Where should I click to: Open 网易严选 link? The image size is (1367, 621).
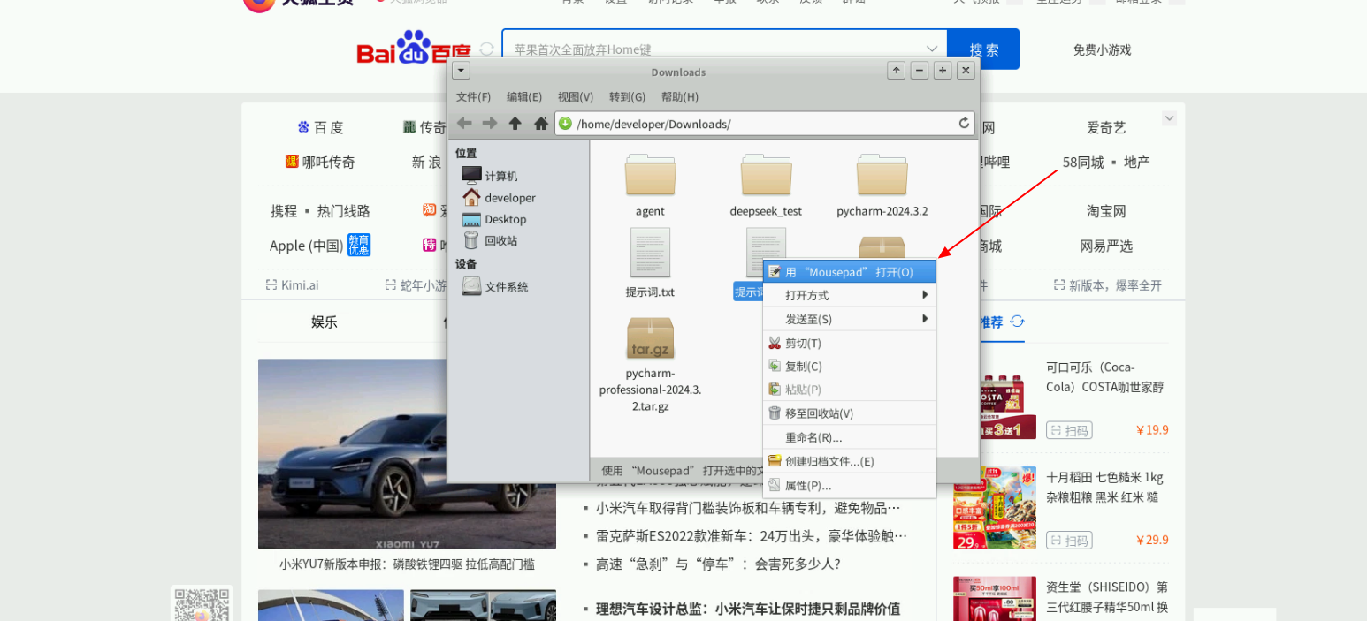1106,246
